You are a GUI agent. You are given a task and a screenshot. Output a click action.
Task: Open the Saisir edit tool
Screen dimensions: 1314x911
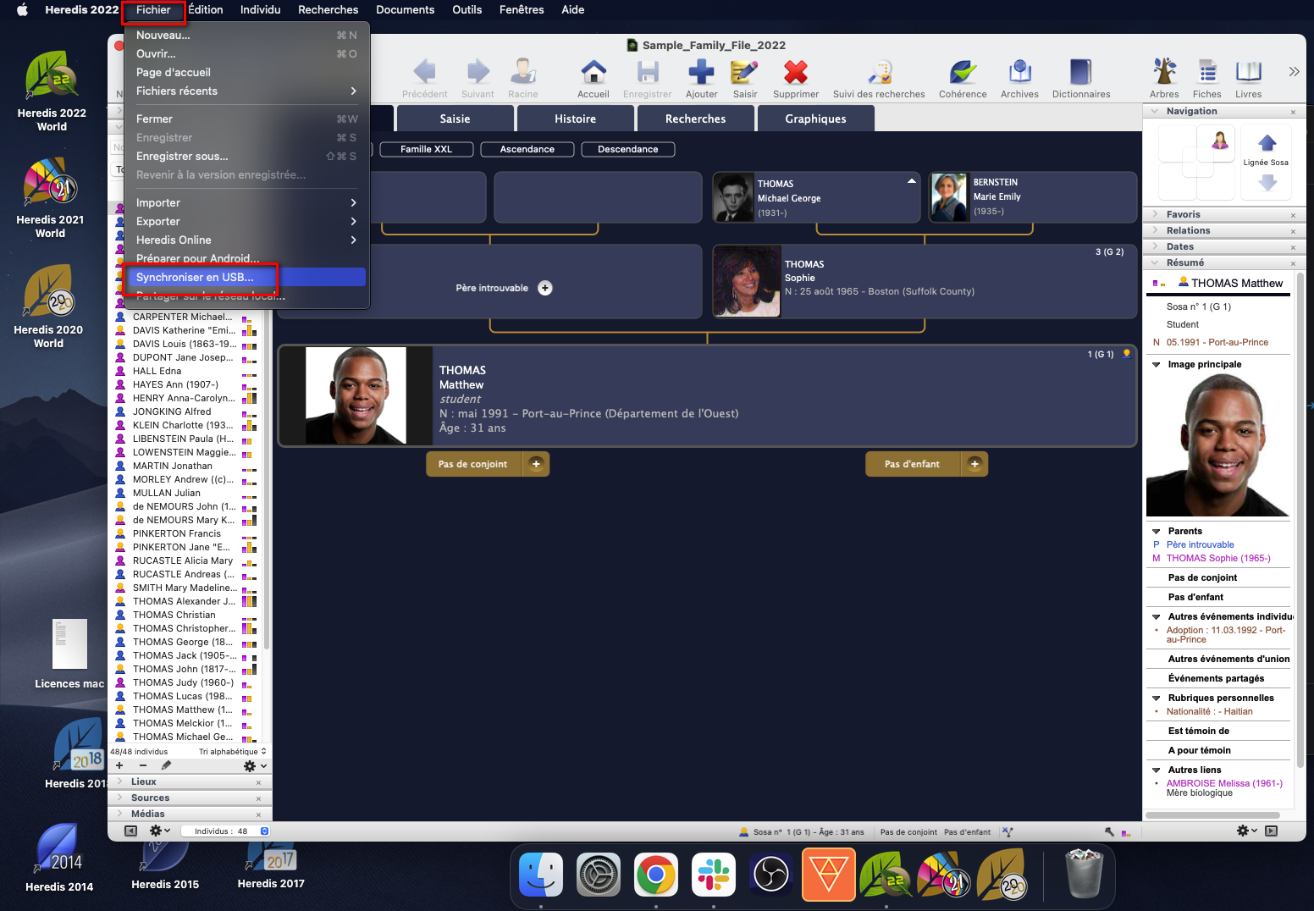coord(744,75)
